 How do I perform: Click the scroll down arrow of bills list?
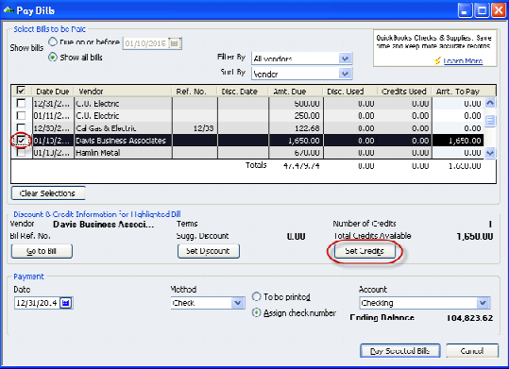(x=490, y=153)
